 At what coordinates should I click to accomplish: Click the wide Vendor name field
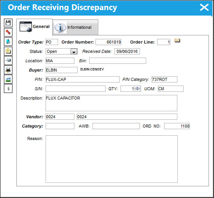click(127, 117)
